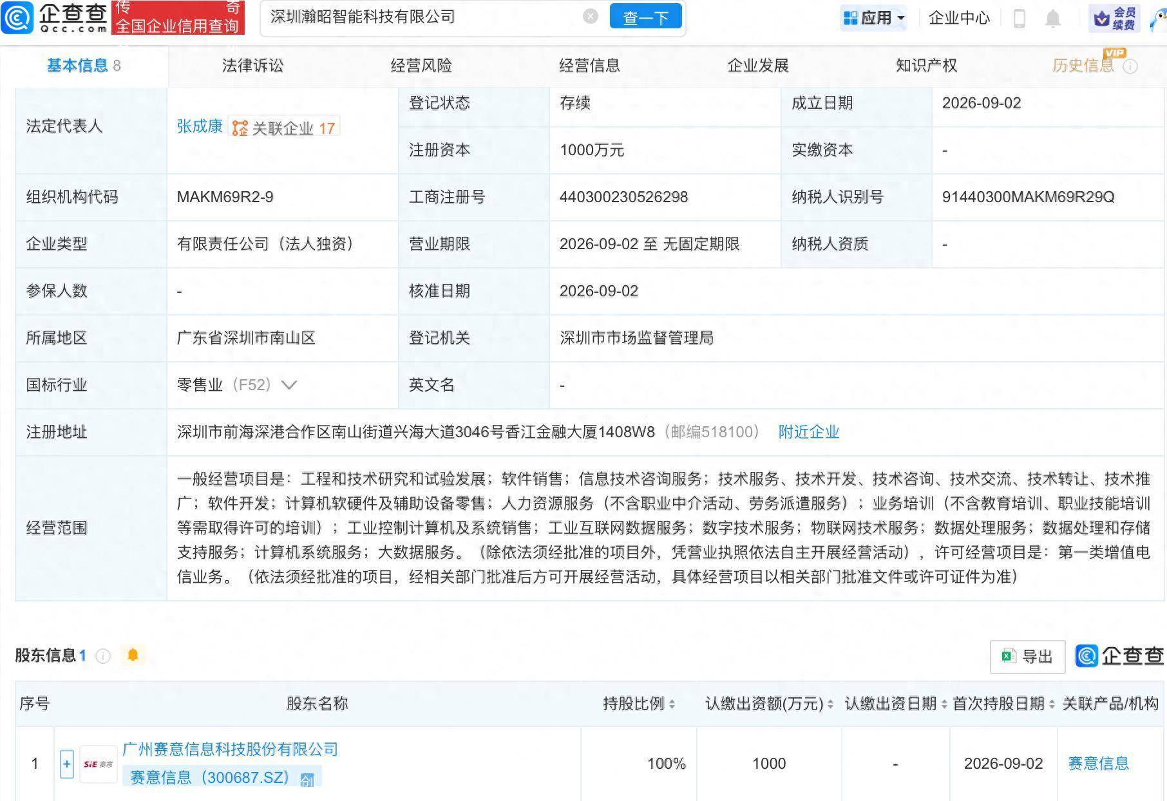Viewport: 1167px width, 801px height.
Task: Open the 应用 dropdown menu
Action: [x=873, y=18]
